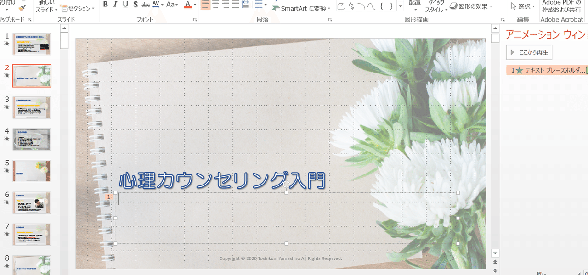Open 新しいスライド new slide menu
The width and height of the screenshot is (588, 275).
click(x=46, y=6)
